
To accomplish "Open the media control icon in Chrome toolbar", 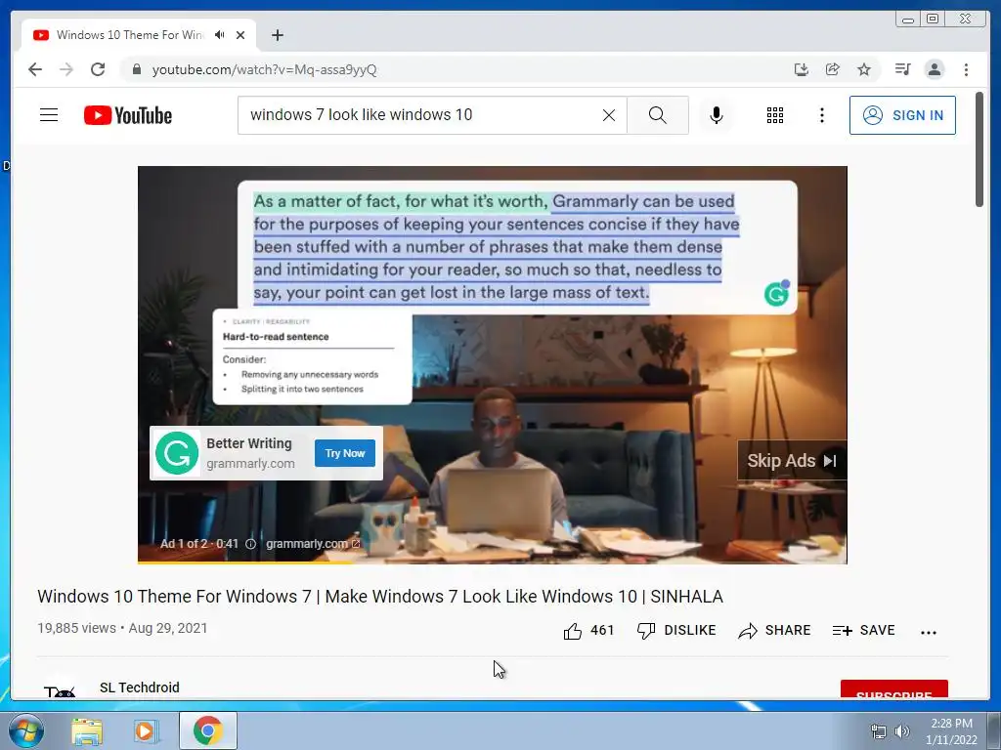I will pyautogui.click(x=902, y=69).
